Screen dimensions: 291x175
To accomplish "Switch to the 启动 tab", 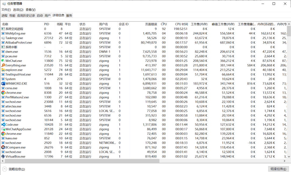I will (40, 16).
